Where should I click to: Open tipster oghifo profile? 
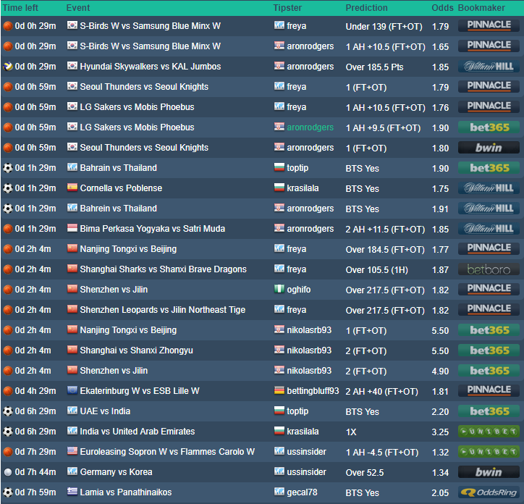click(299, 290)
